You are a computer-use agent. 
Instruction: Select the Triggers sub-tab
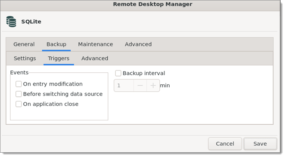[59, 58]
